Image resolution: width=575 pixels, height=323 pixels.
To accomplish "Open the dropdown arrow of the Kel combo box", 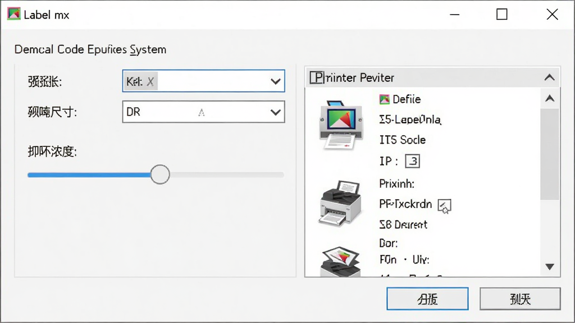I will (x=275, y=81).
